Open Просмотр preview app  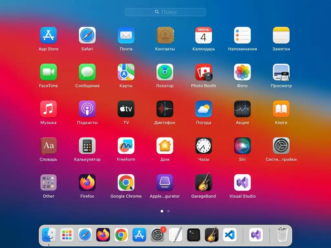[281, 72]
